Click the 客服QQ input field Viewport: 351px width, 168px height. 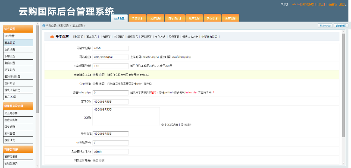tap(110, 102)
